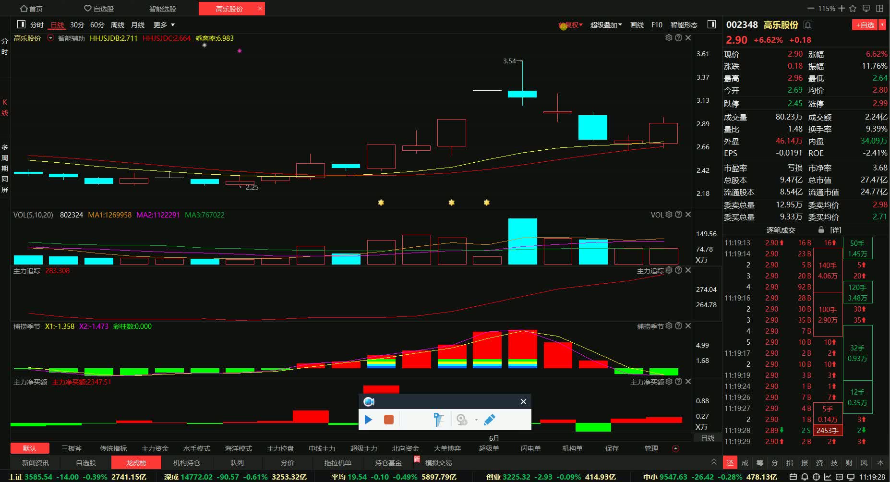Open 主力追踪 indicator settings gear
Viewport: 890px width, 482px height.
point(669,270)
